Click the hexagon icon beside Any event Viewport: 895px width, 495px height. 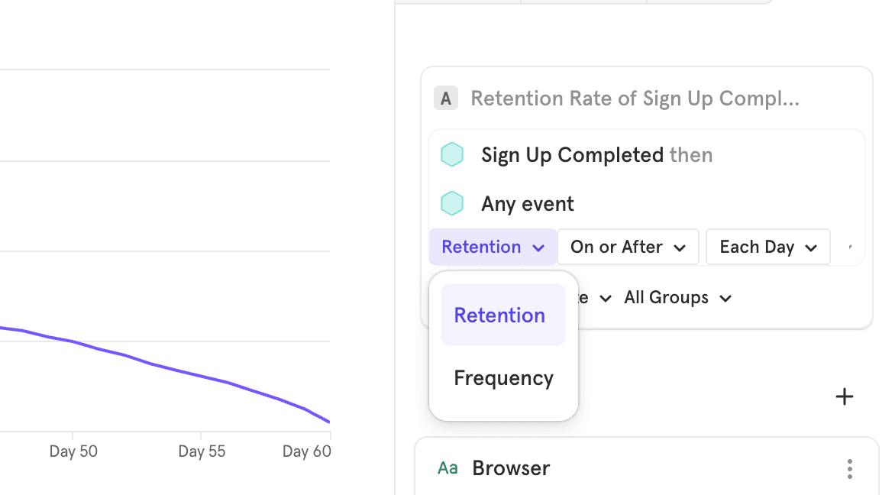tap(452, 204)
